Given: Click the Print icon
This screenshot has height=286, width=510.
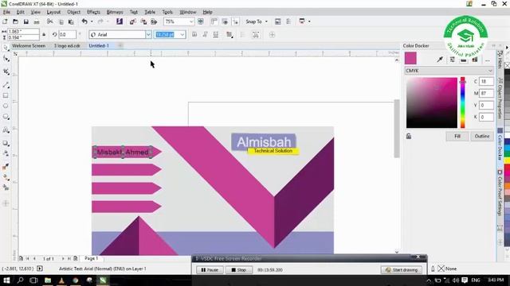Looking at the screenshot, I should (37, 21).
